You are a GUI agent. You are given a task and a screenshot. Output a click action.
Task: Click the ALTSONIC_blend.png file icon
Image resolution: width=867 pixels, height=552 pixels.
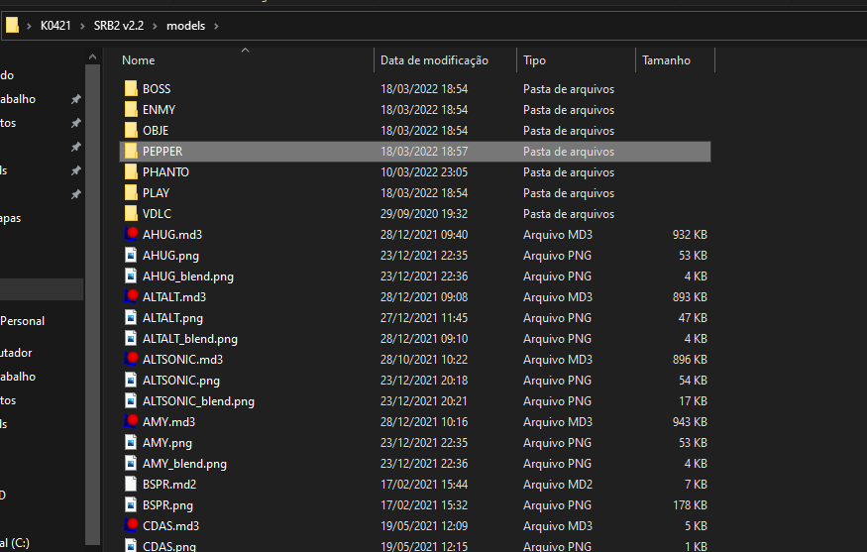click(131, 401)
